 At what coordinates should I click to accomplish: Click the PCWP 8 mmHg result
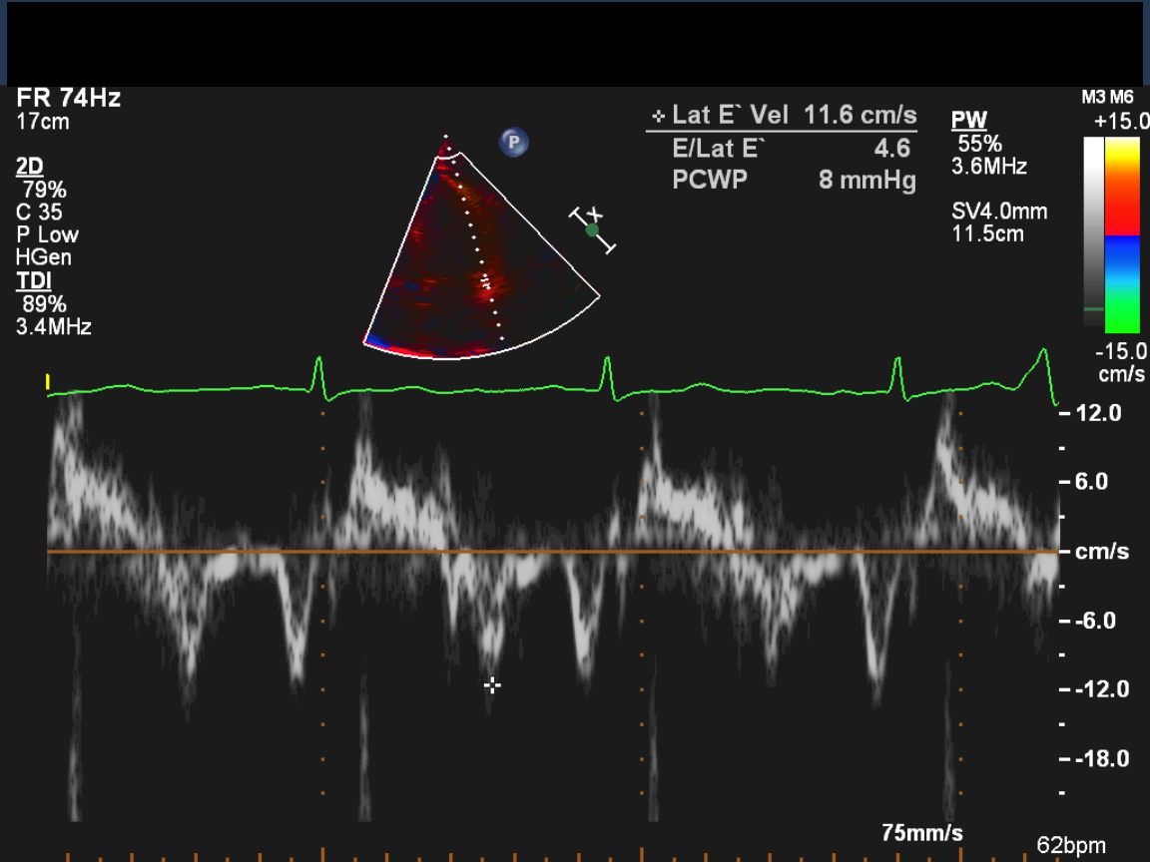794,182
